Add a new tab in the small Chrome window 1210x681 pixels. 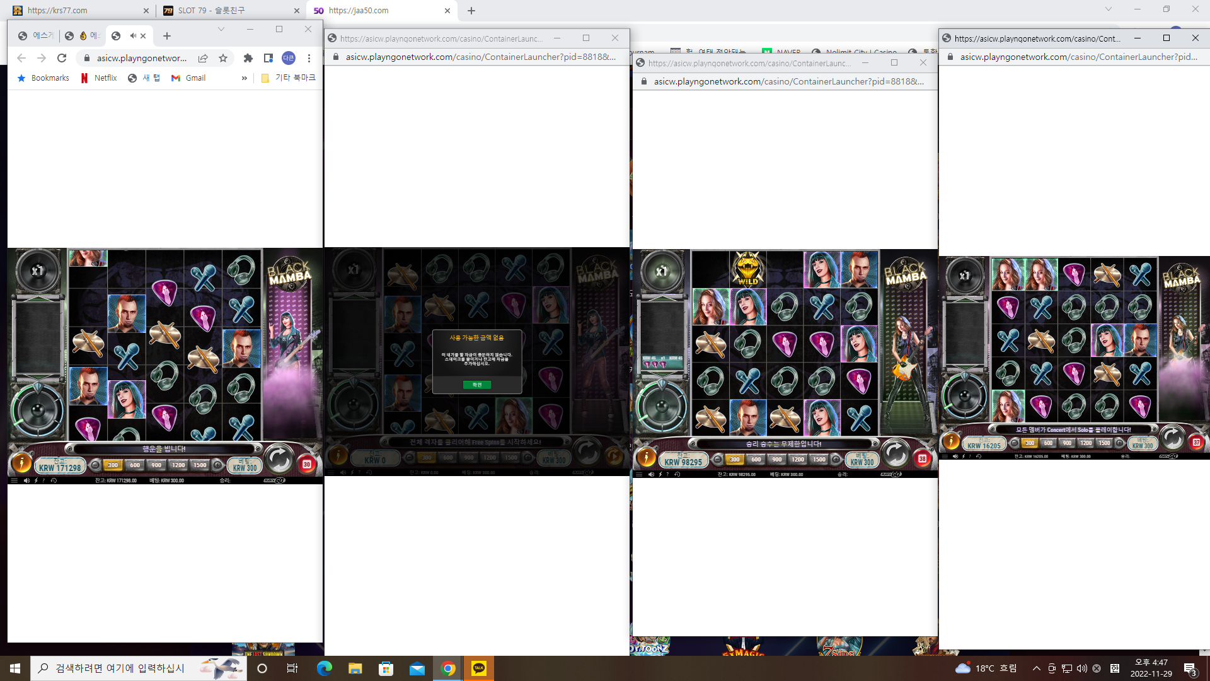pyautogui.click(x=167, y=36)
